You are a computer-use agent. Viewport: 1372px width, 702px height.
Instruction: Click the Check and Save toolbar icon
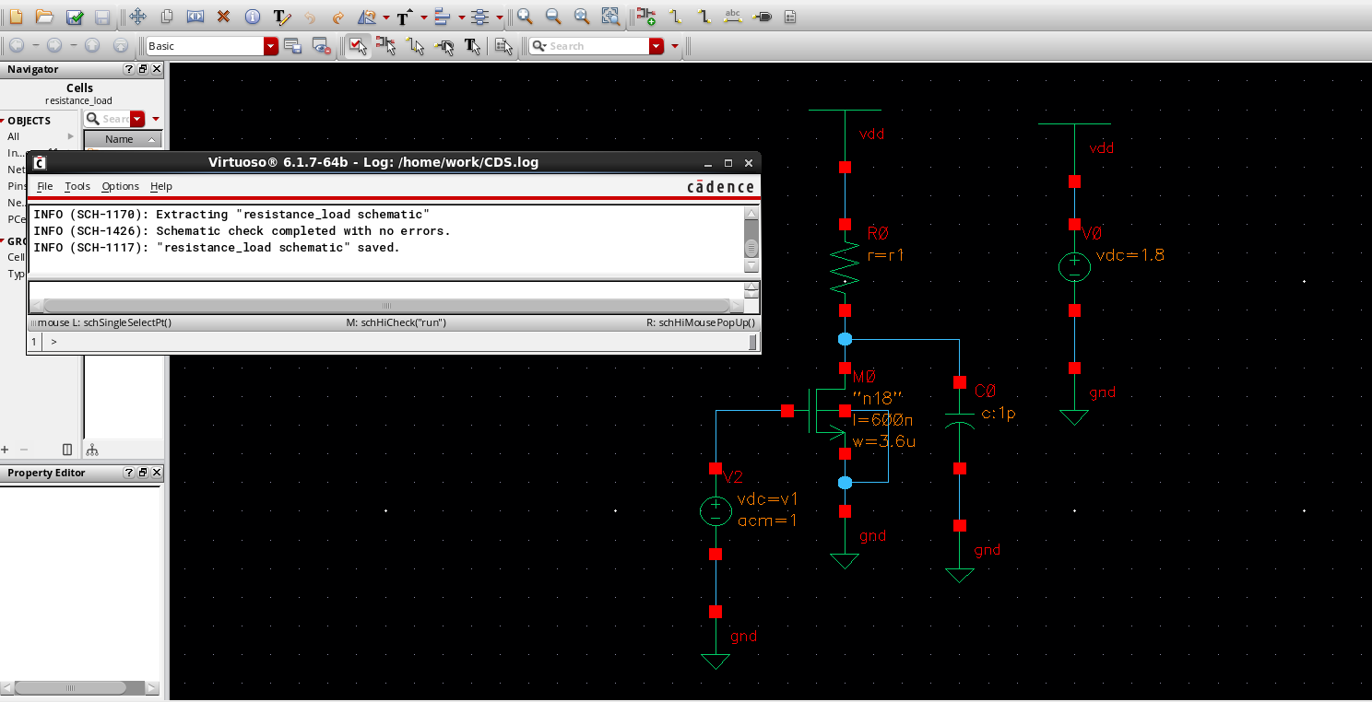[x=75, y=17]
